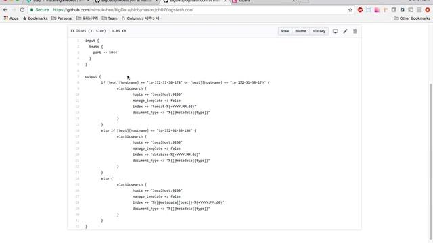Screen dimensions: 433x243
Task: Click the pink extension icon in toolbar
Action: [x=377, y=10]
